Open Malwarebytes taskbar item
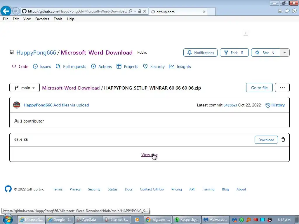 pos(215,220)
